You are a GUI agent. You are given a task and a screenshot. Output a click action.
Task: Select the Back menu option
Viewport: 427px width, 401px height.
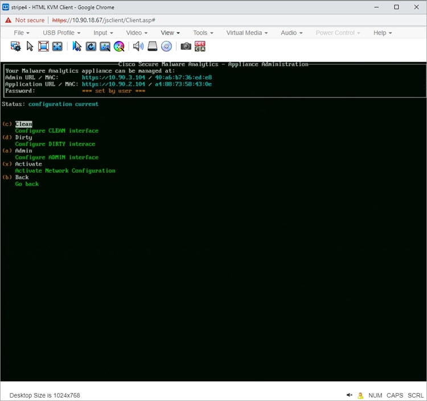pyautogui.click(x=22, y=177)
